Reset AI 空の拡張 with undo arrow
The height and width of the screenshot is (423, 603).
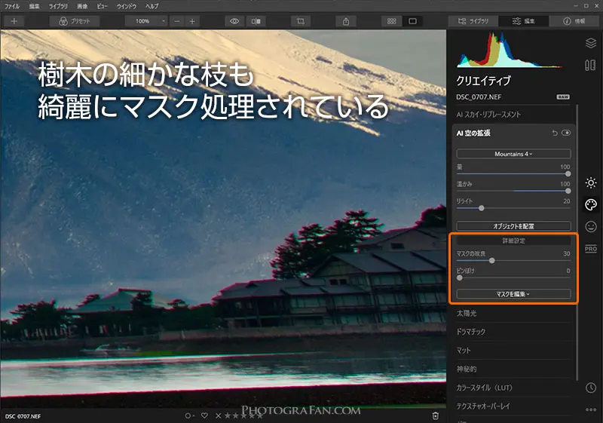click(x=555, y=133)
